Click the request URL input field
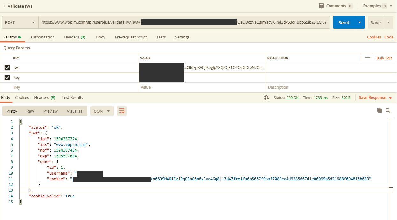This screenshot has height=220, width=397. (x=184, y=22)
